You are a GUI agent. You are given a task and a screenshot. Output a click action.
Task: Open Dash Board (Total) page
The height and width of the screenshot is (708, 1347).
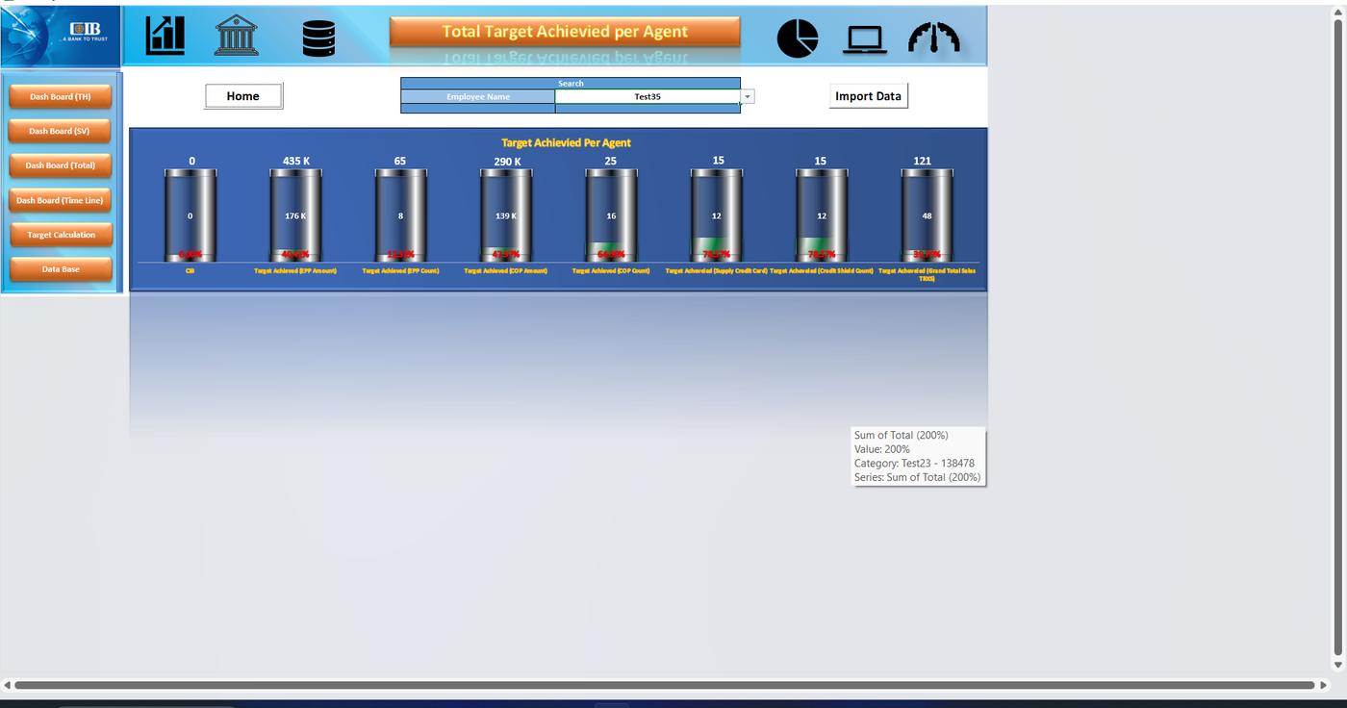click(x=61, y=165)
